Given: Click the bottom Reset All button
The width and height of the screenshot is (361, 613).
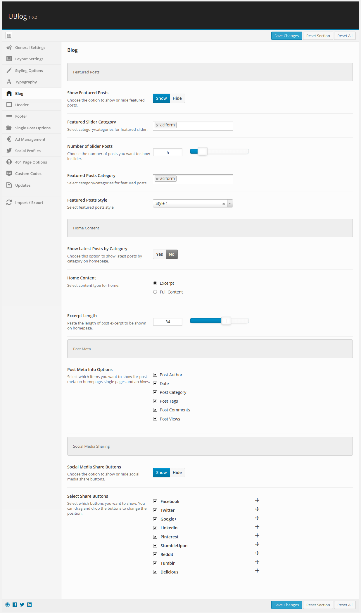Looking at the screenshot, I should [x=345, y=605].
